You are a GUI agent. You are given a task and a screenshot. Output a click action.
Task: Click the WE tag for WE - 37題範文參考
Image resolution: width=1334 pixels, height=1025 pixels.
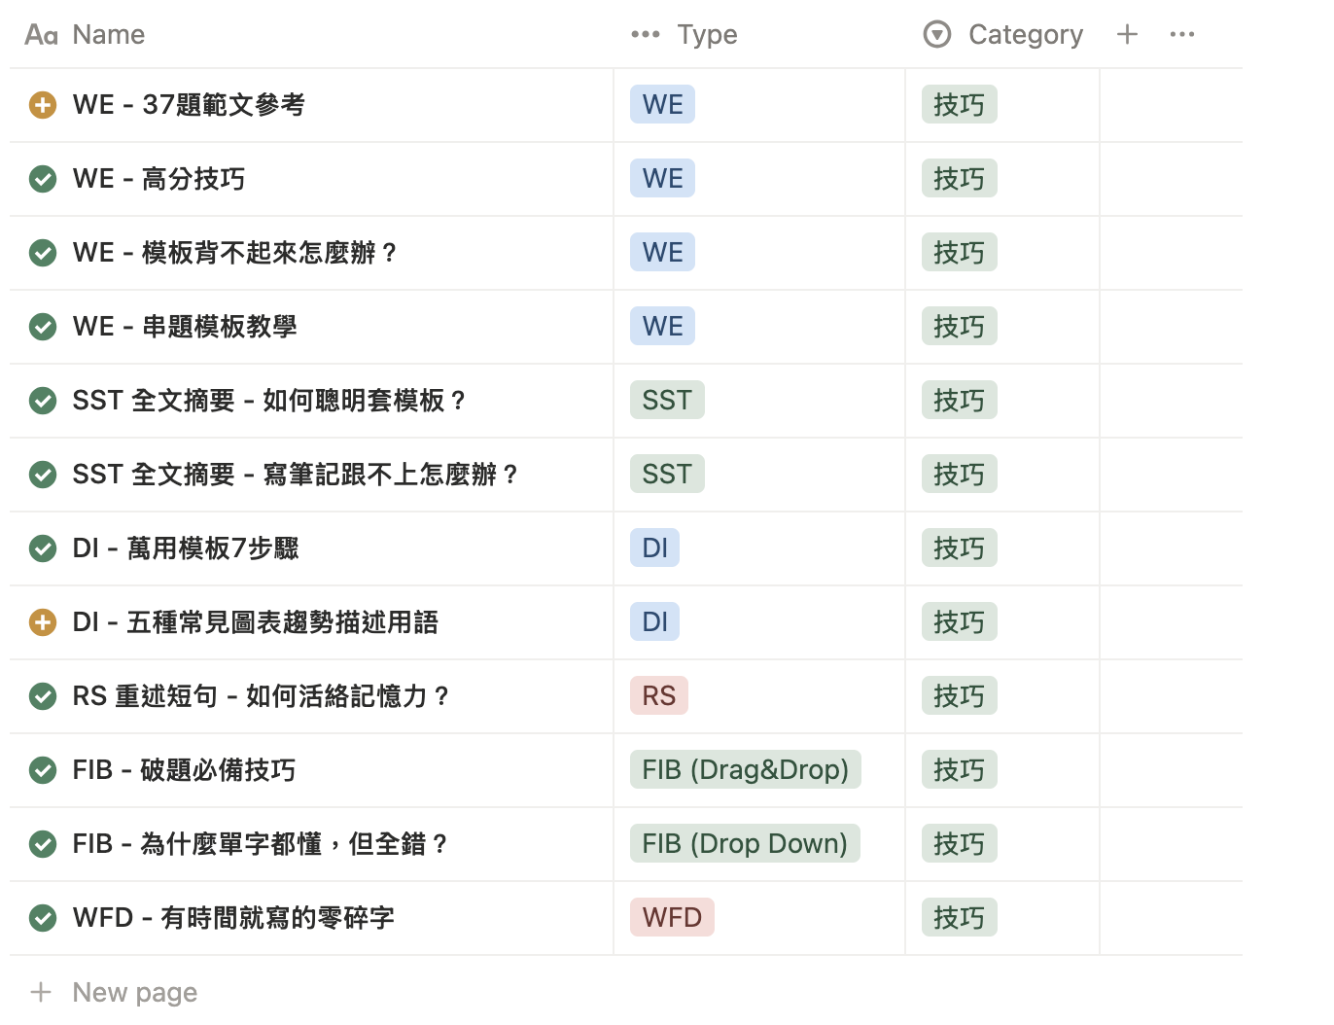(662, 105)
